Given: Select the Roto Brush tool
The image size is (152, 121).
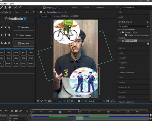Looking at the screenshot, I should pyautogui.click(x=15, y=7).
